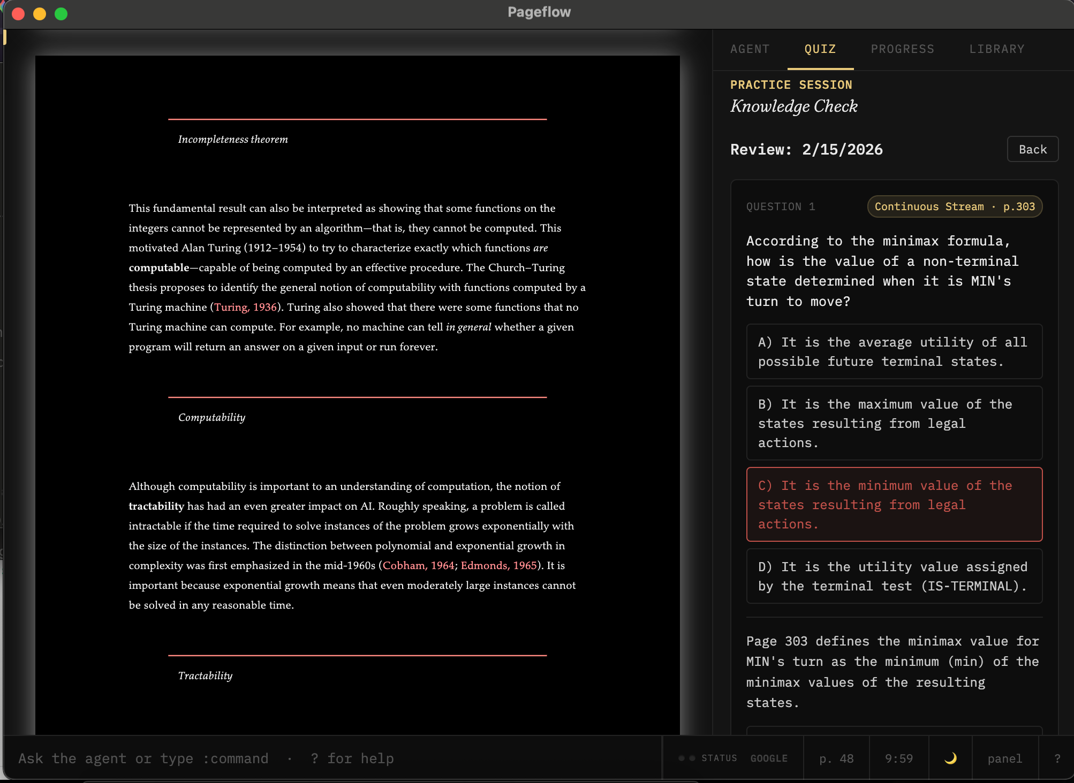This screenshot has height=783, width=1074.
Task: Select answer option A about average utility
Action: 893,351
